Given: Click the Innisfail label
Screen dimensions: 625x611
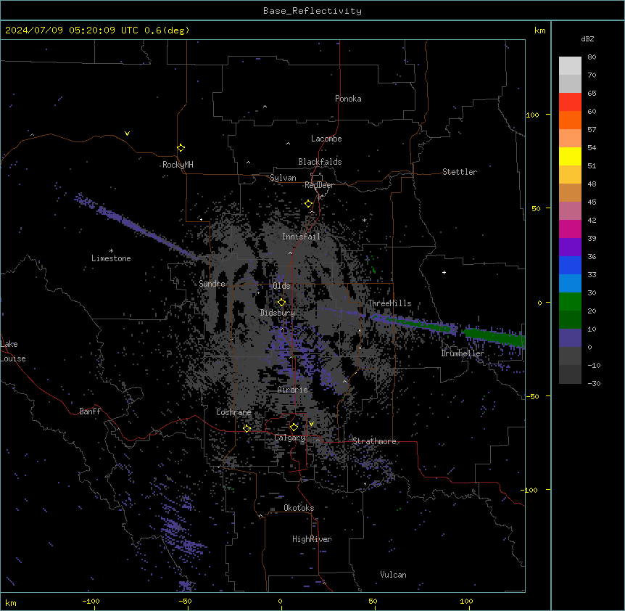Looking at the screenshot, I should 301,237.
